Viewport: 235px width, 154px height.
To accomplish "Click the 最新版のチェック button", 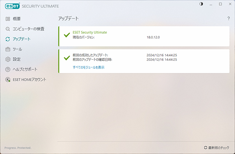I will tap(217, 148).
